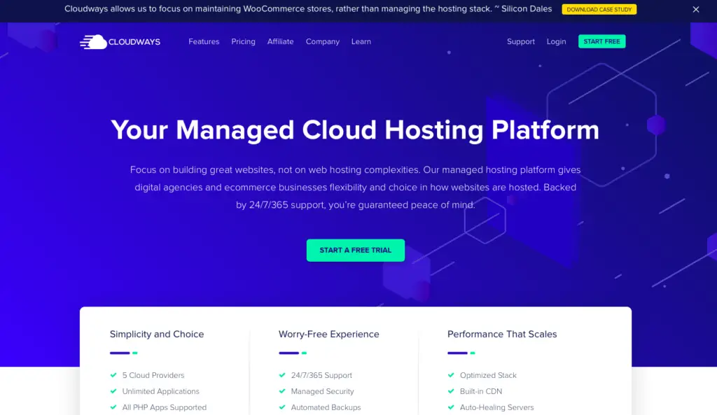Click the Automated Backups text

tap(326, 407)
